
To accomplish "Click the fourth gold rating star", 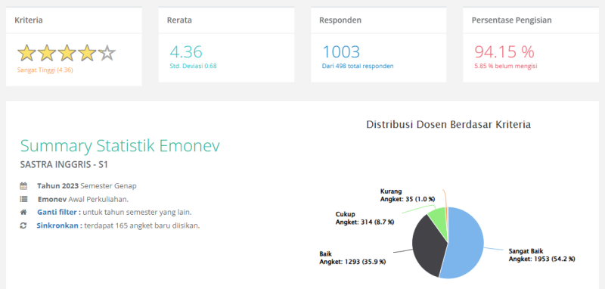I will 87,53.
